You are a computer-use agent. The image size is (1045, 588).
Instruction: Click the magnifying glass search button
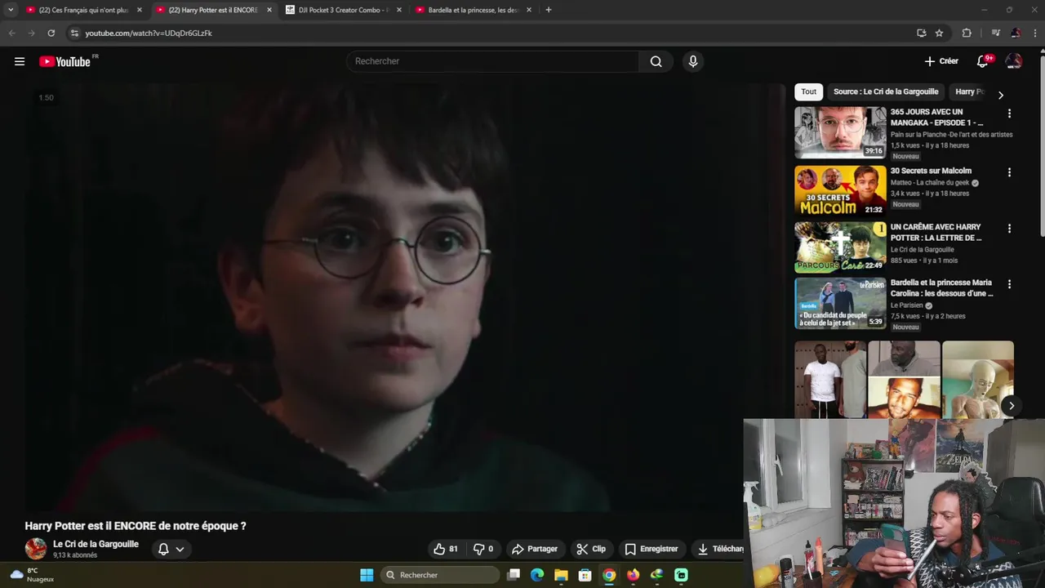656,61
